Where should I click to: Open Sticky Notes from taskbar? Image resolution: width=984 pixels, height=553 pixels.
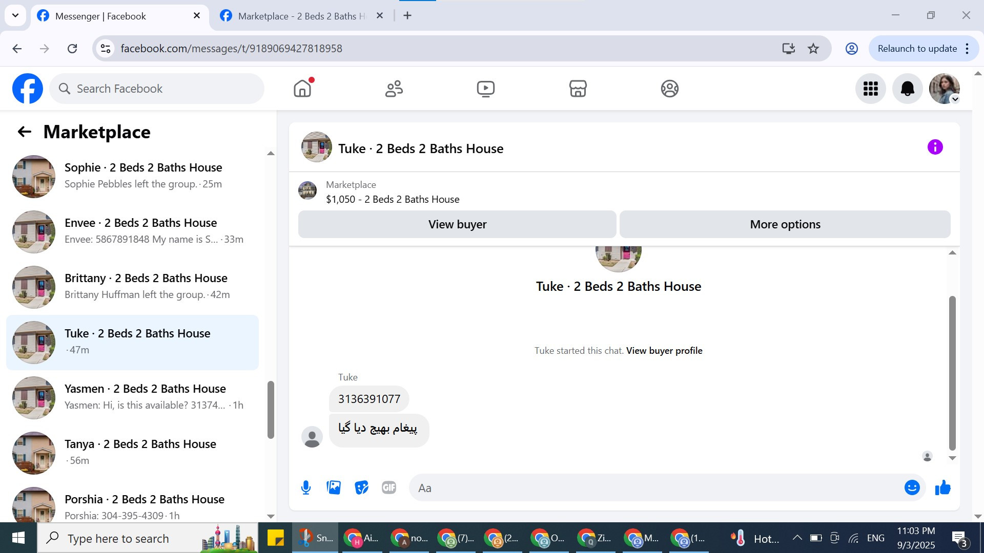click(x=275, y=538)
